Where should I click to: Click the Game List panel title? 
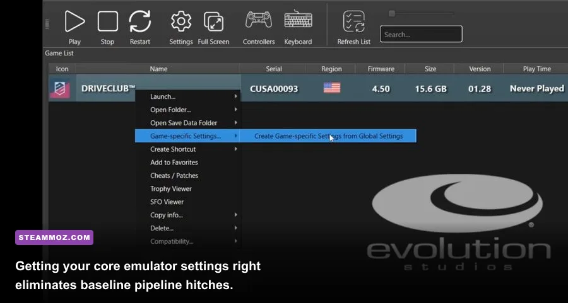59,53
